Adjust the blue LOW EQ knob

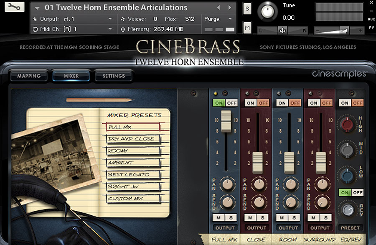(347, 176)
